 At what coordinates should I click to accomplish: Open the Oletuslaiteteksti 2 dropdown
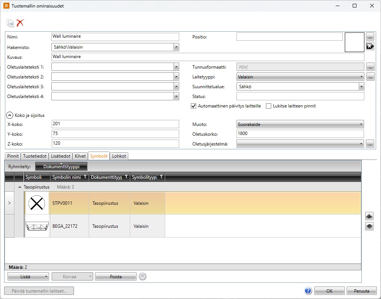coord(177,77)
